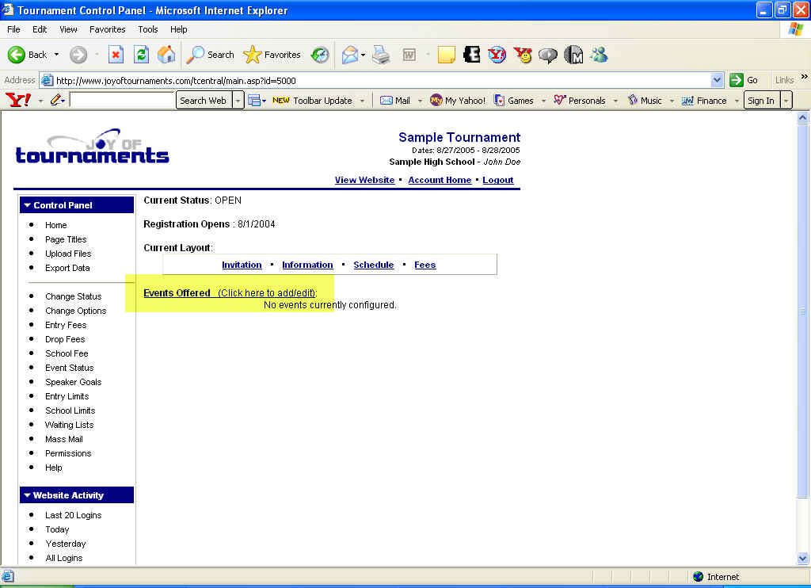Open the Entry Fees sidebar link
Screen dimensions: 811x588
coord(66,325)
